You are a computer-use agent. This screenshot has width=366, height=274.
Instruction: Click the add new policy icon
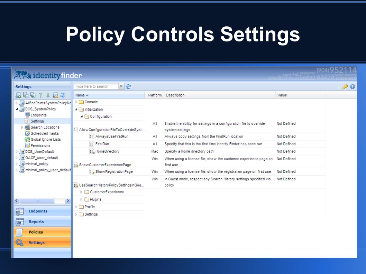(18, 95)
